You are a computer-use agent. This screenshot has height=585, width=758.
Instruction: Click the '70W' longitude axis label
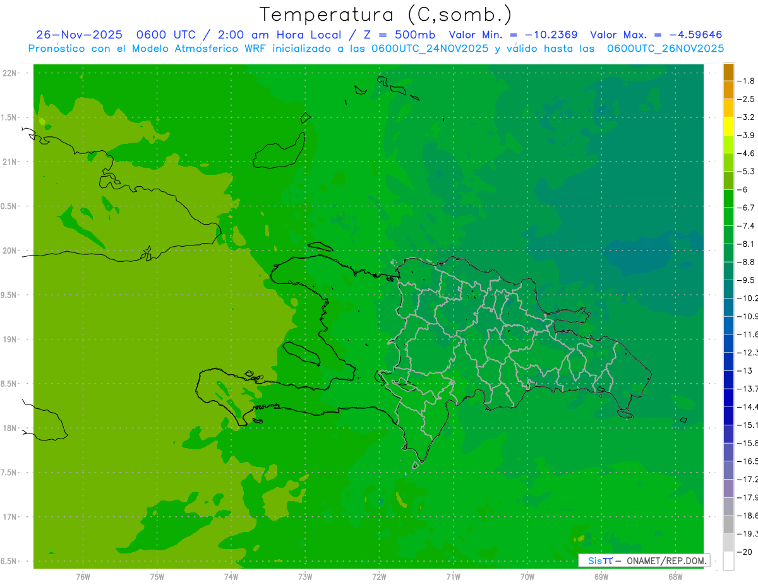(x=527, y=577)
